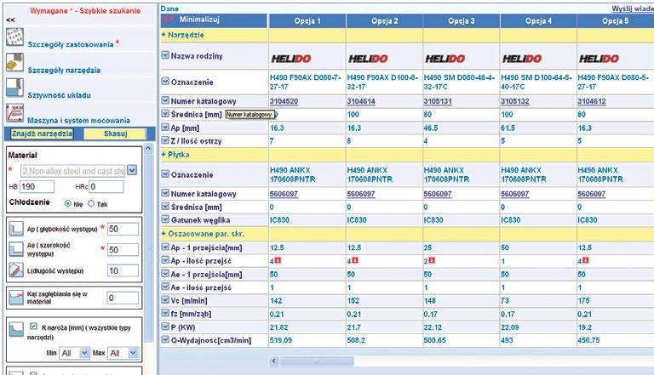Toggle tool Oznaczenie row checkbox

tap(165, 81)
